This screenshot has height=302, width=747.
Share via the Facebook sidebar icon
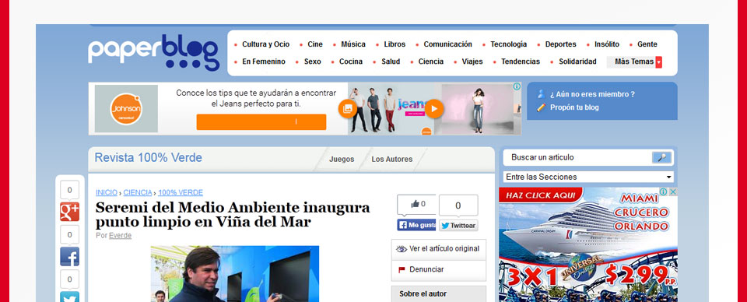69,256
